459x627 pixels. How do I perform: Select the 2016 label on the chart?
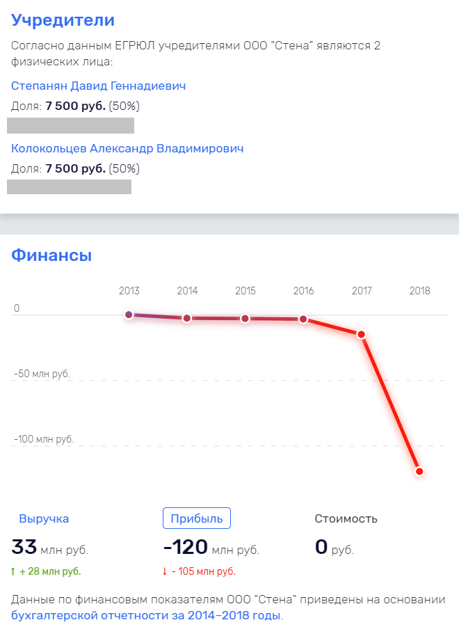[x=303, y=291]
